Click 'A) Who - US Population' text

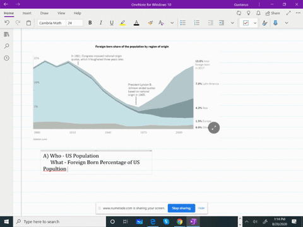click(x=71, y=156)
